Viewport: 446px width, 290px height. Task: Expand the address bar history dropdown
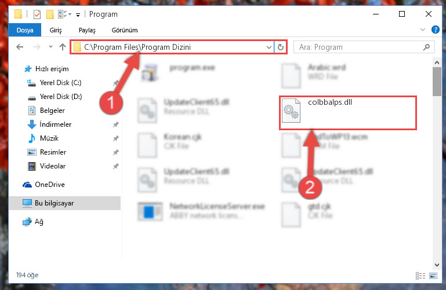point(269,47)
